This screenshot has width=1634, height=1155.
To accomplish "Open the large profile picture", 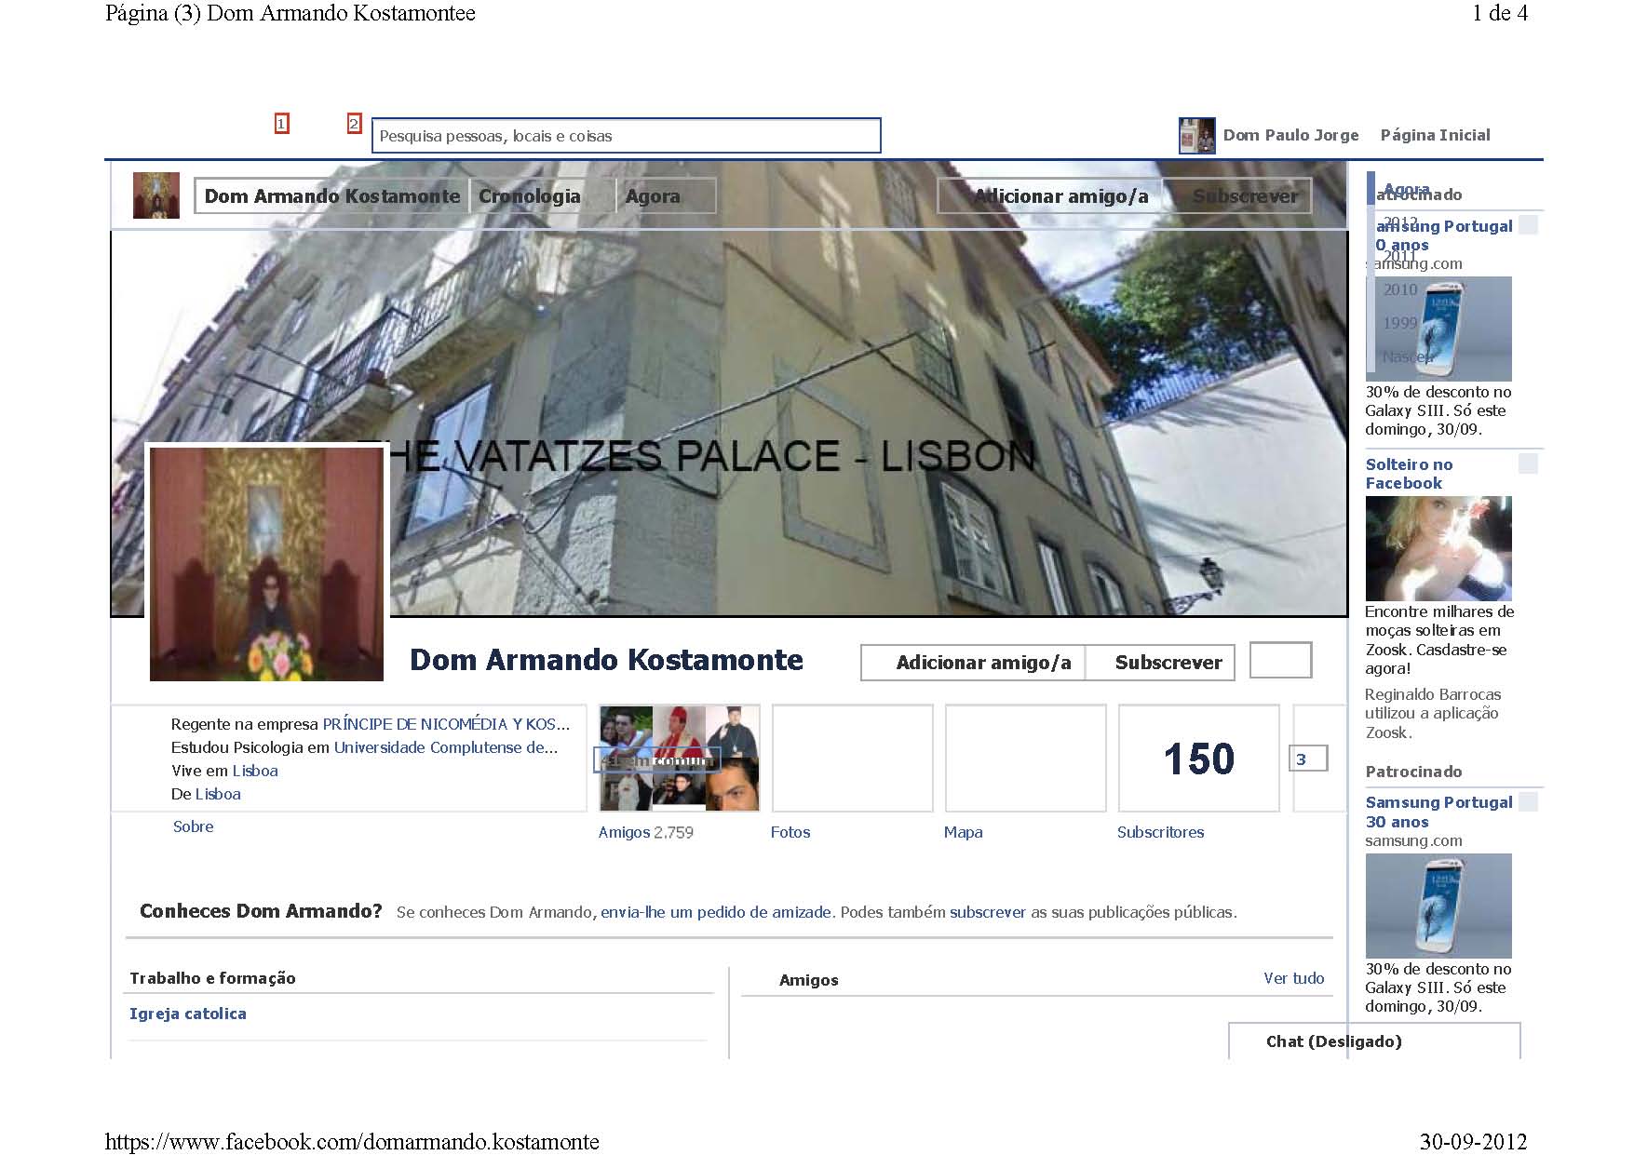I will tap(266, 564).
